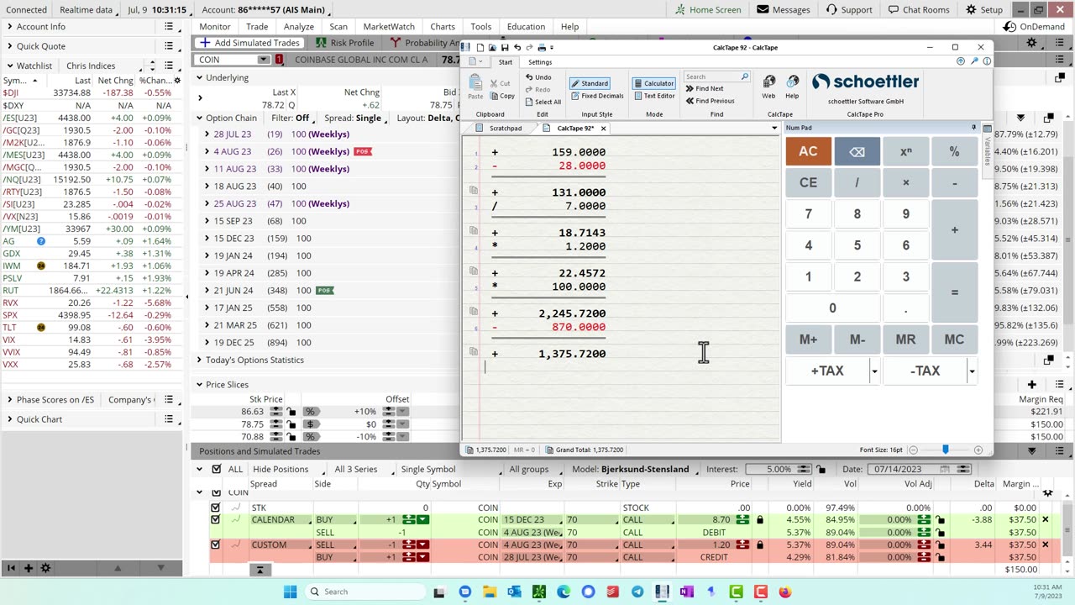Click the price lock icon on CALENDAR row
The height and width of the screenshot is (605, 1075).
(760, 520)
